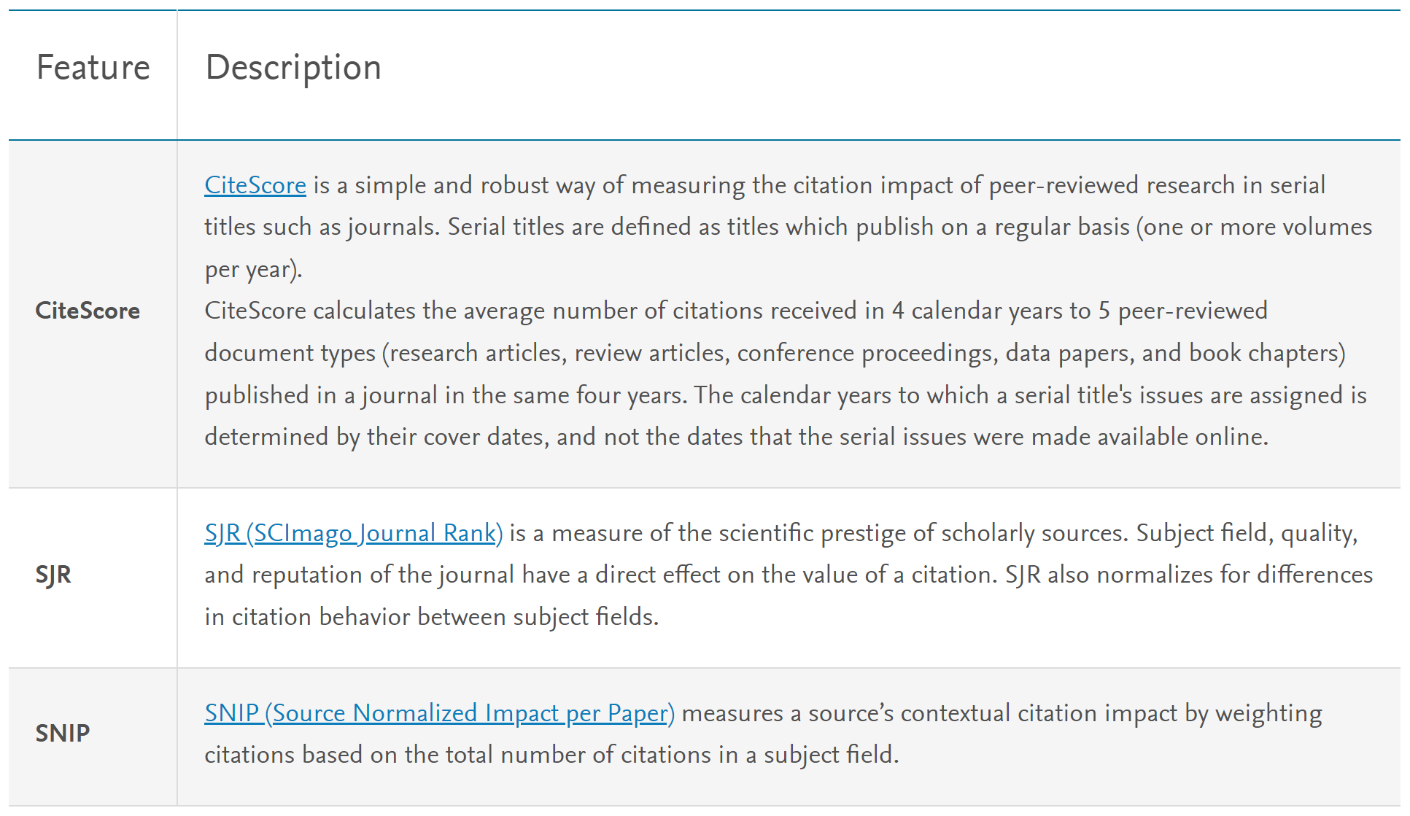1410x816 pixels.
Task: Click the text "per year)."
Action: coord(253,269)
